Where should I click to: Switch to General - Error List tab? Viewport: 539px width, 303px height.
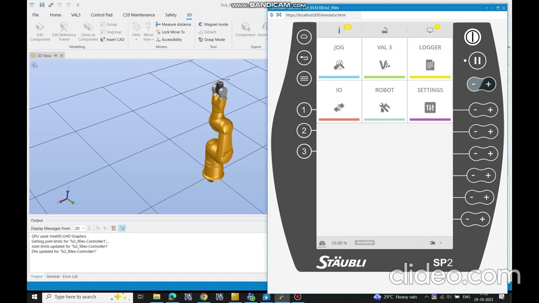(62, 276)
